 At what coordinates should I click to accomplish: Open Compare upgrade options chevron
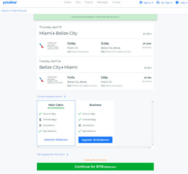tap(65, 96)
